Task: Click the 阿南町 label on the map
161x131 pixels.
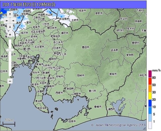Action: (x=138, y=21)
